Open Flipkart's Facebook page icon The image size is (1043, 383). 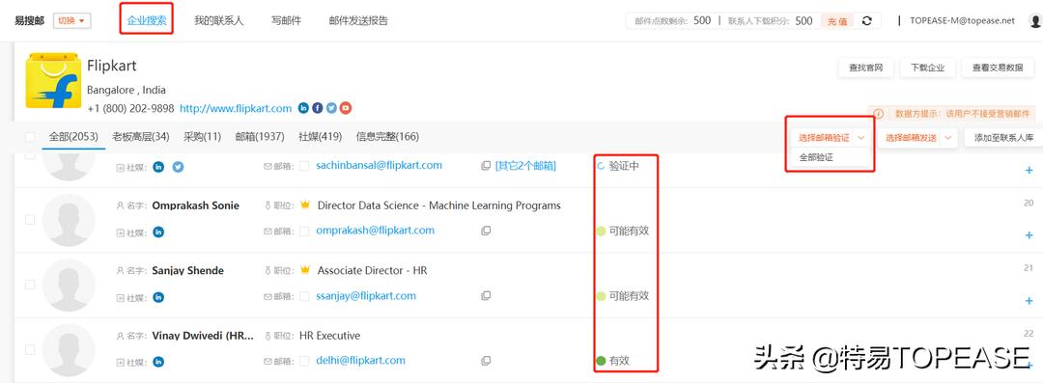click(x=318, y=108)
